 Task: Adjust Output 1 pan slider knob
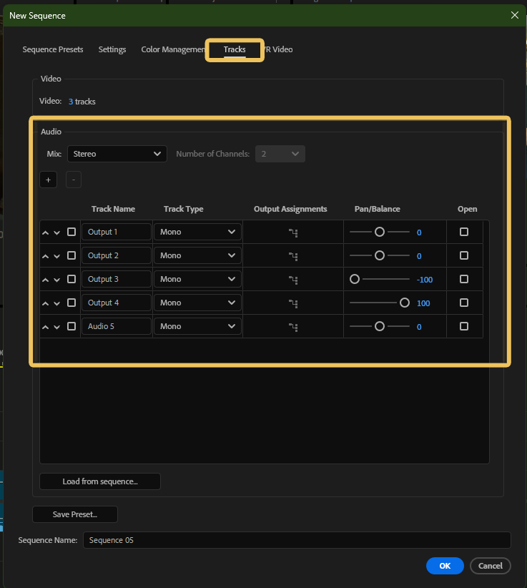coord(380,232)
